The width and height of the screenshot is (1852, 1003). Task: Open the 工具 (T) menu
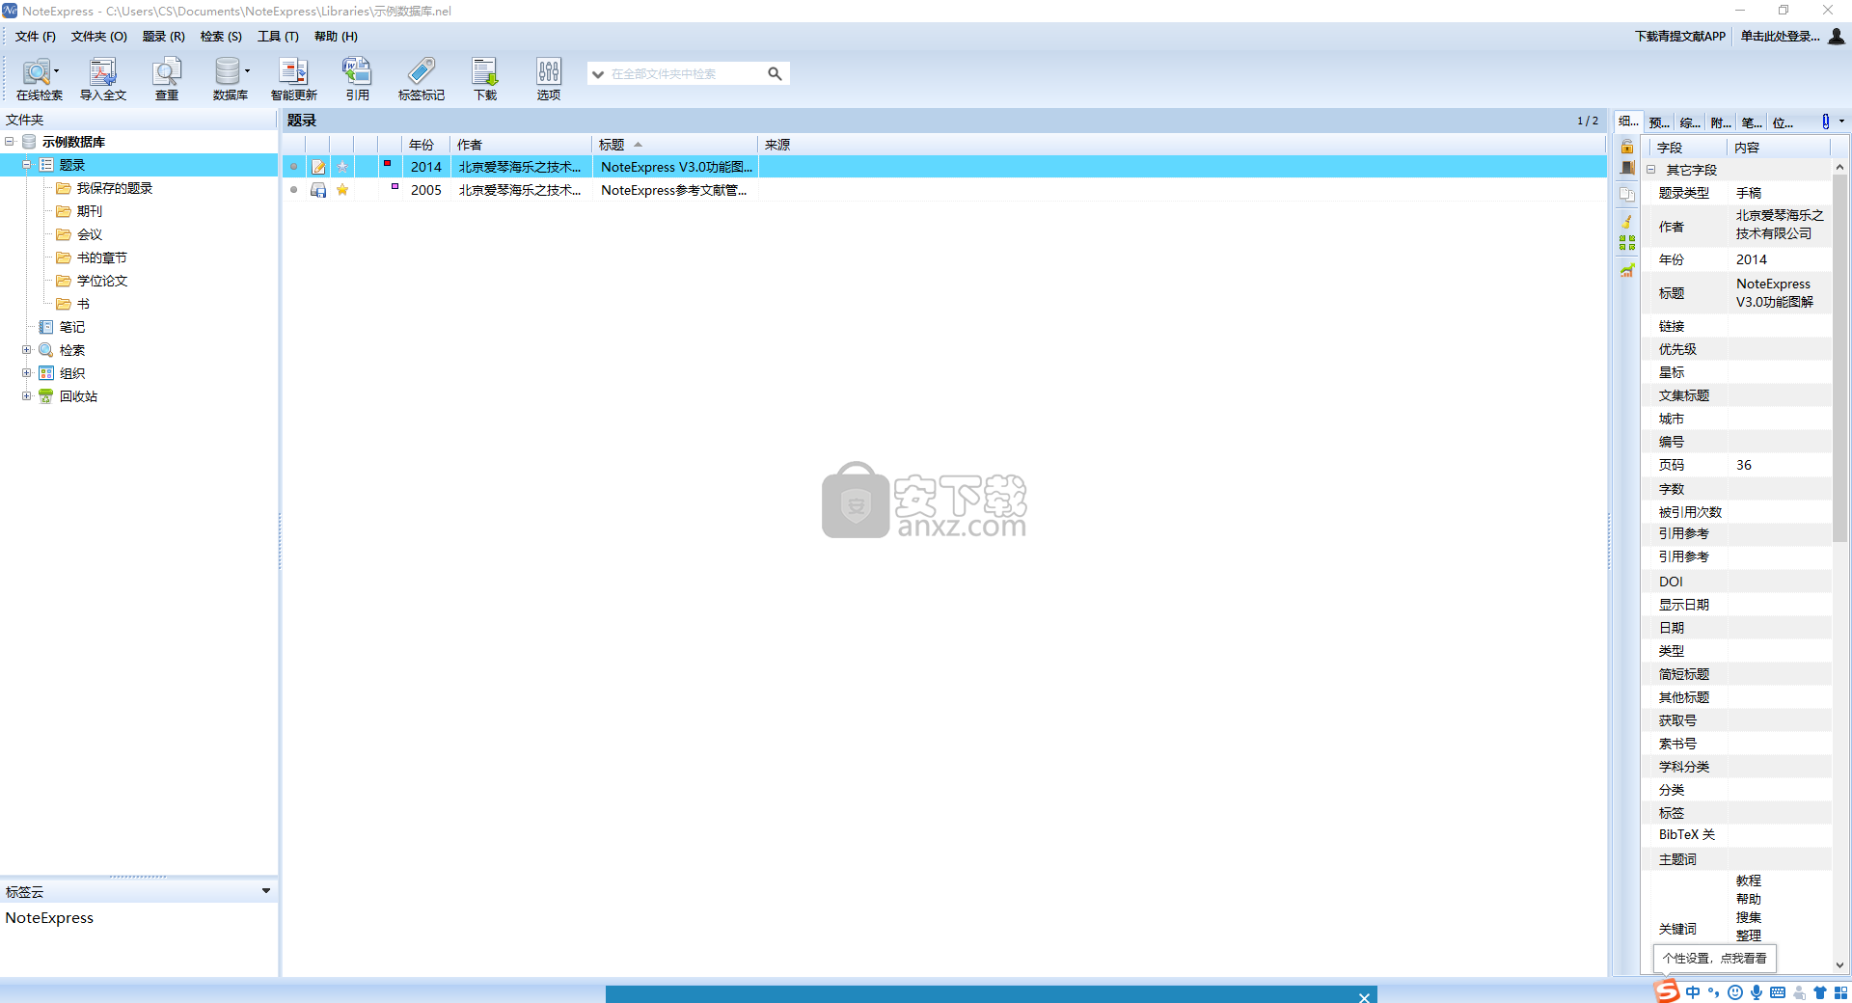point(278,37)
